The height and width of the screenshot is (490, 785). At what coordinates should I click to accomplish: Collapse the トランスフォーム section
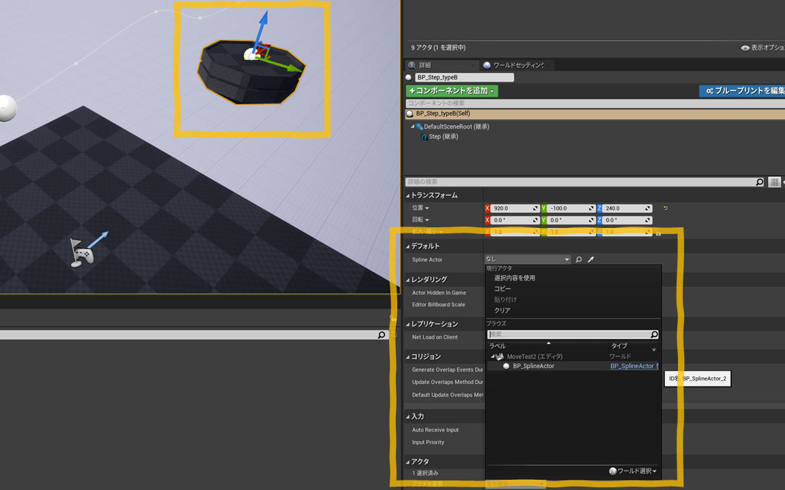[x=408, y=195]
